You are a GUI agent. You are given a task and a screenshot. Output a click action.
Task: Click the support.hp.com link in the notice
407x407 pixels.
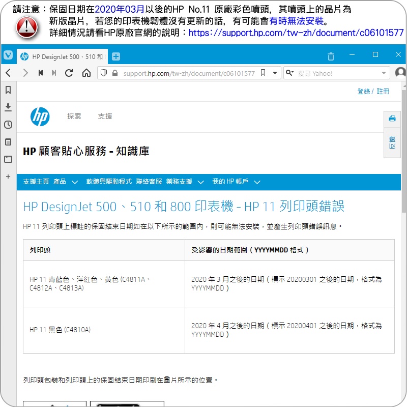[x=296, y=33]
